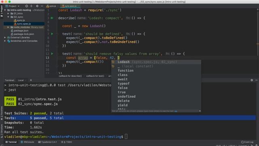
Task: Pick 'true' autocomplete suggestion
Action: [x=156, y=92]
